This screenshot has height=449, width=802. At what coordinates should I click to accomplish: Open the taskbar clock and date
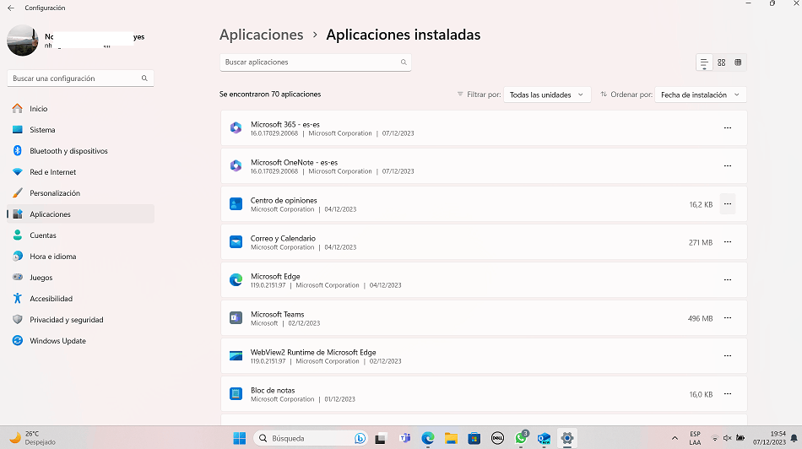[x=769, y=438]
